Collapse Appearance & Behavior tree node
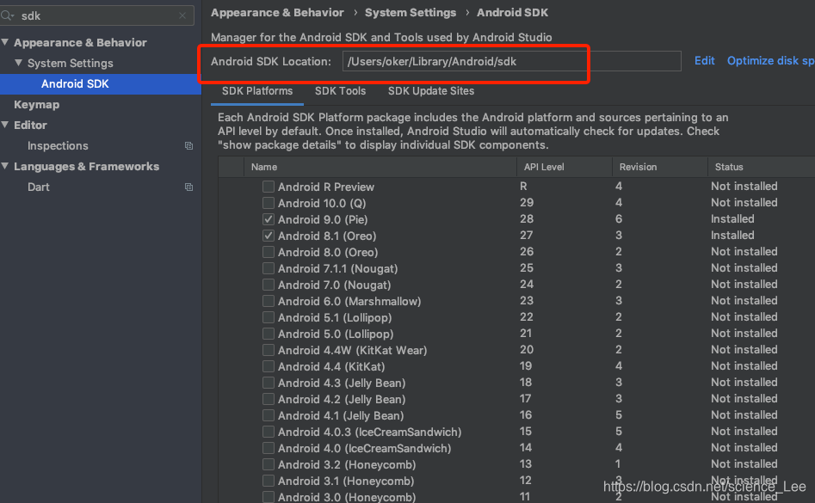Screen dimensions: 815x503 pos(5,42)
